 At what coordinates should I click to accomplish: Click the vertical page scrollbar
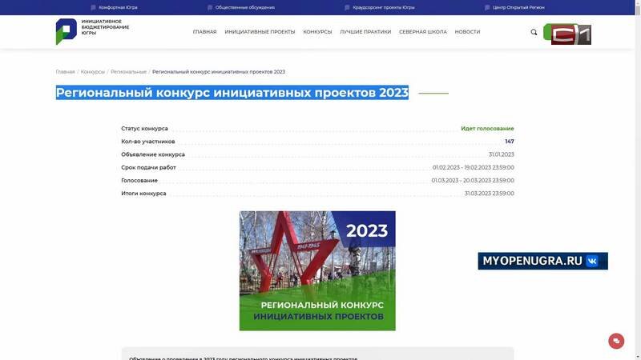tap(638, 180)
